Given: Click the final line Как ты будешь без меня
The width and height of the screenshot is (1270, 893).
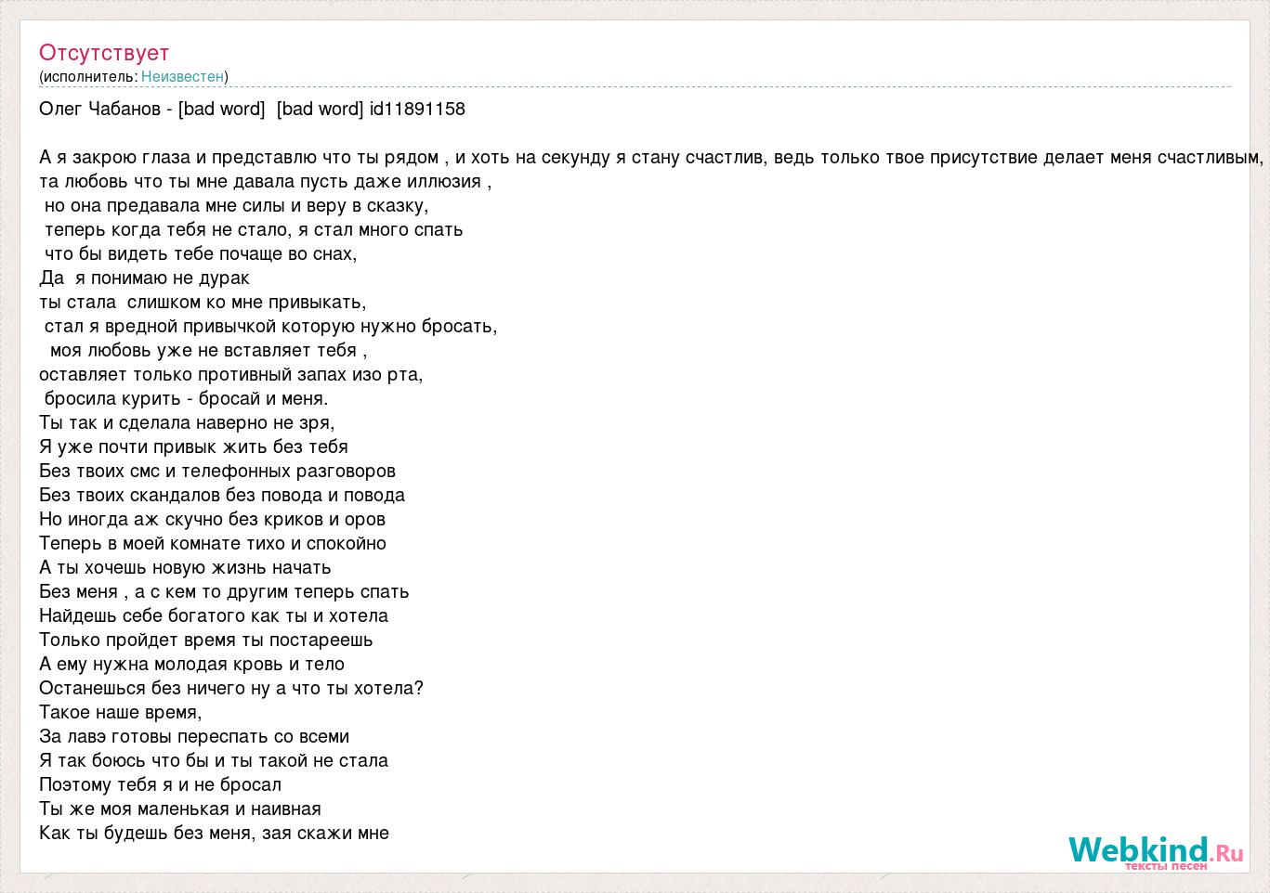Looking at the screenshot, I should (x=214, y=833).
